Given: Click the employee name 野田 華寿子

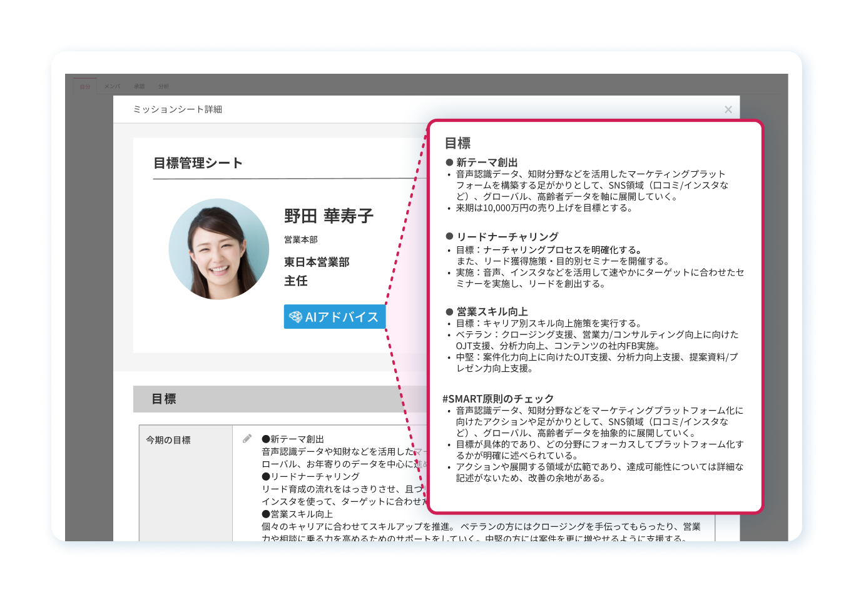Looking at the screenshot, I should [x=329, y=216].
